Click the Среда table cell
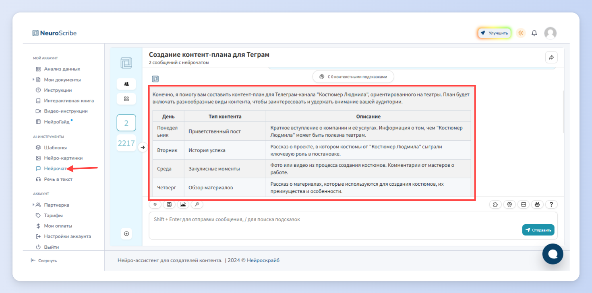Screen dimensions: 592x293 coord(168,169)
